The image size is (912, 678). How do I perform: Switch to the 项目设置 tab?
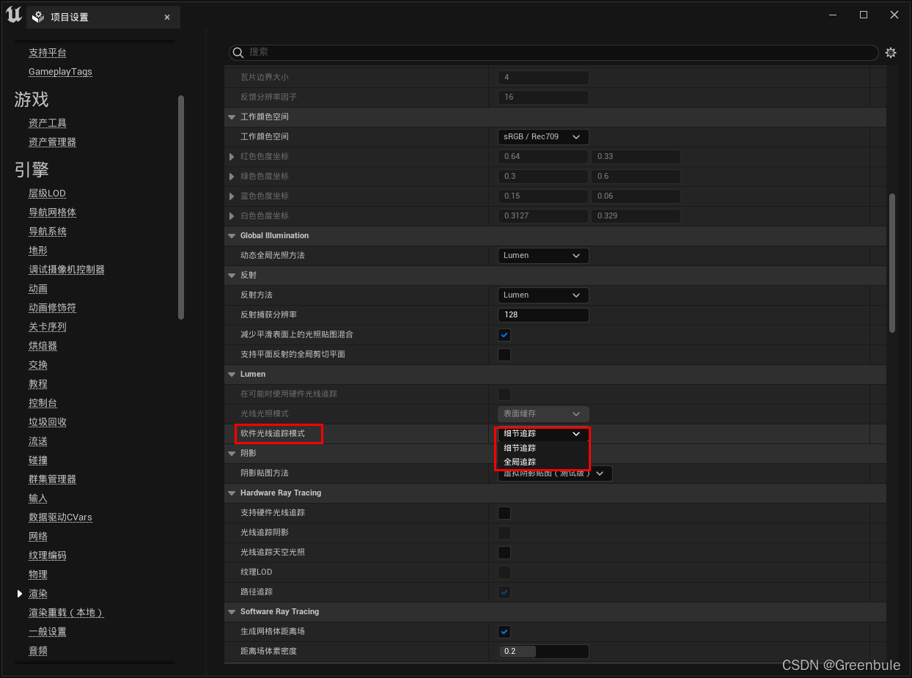[103, 17]
